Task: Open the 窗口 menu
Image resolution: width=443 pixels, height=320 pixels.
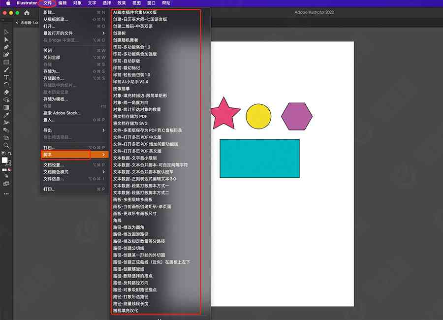Action: point(151,3)
